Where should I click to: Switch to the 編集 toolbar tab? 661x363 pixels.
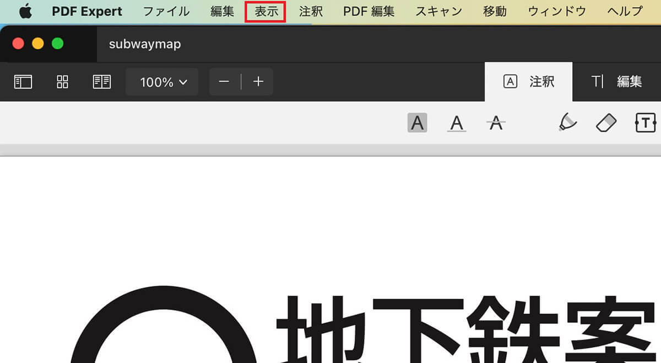tap(617, 82)
